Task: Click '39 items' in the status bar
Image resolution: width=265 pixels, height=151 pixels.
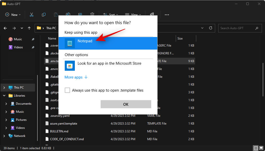Action: point(9,148)
